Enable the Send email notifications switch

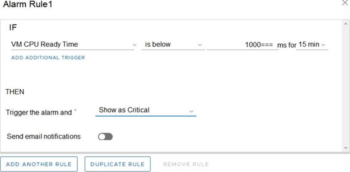[105, 137]
